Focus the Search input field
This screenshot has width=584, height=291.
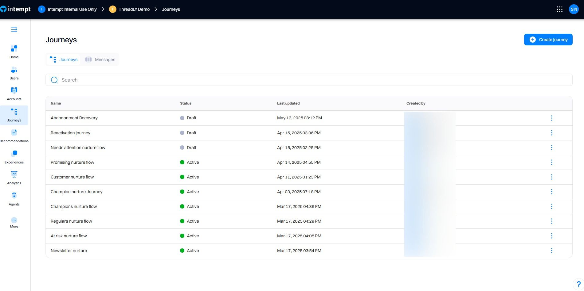pyautogui.click(x=309, y=80)
